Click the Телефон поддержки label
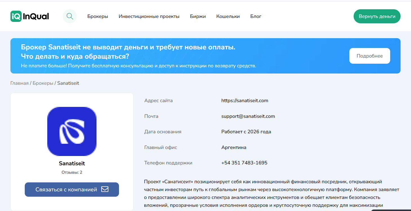Screen dimensions: 411x211 [168, 163]
